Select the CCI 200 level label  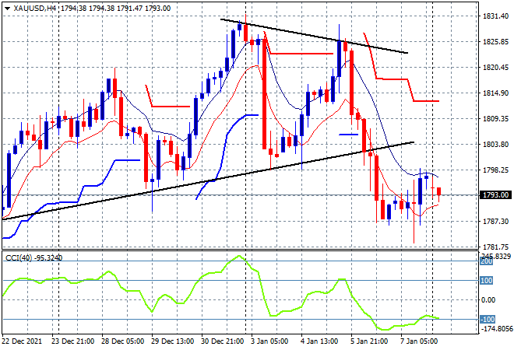pos(487,261)
